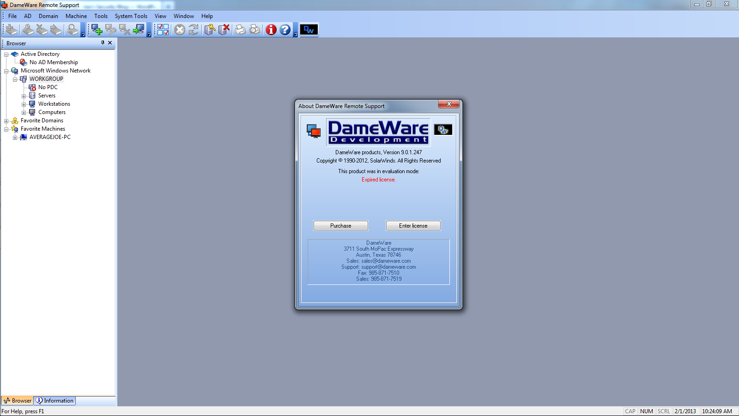The height and width of the screenshot is (416, 739).
Task: Click the machine wrench properties icon
Action: click(x=111, y=30)
